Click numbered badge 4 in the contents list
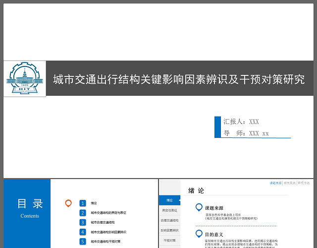The image size is (317, 248). coord(83,232)
